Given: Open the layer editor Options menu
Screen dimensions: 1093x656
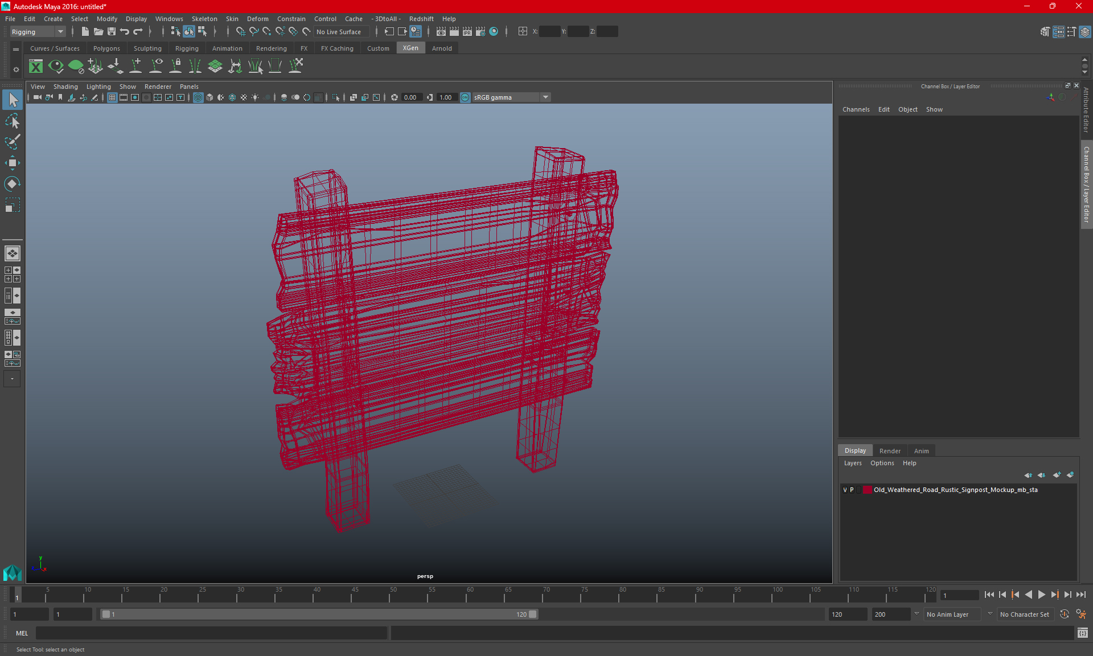Looking at the screenshot, I should (882, 463).
